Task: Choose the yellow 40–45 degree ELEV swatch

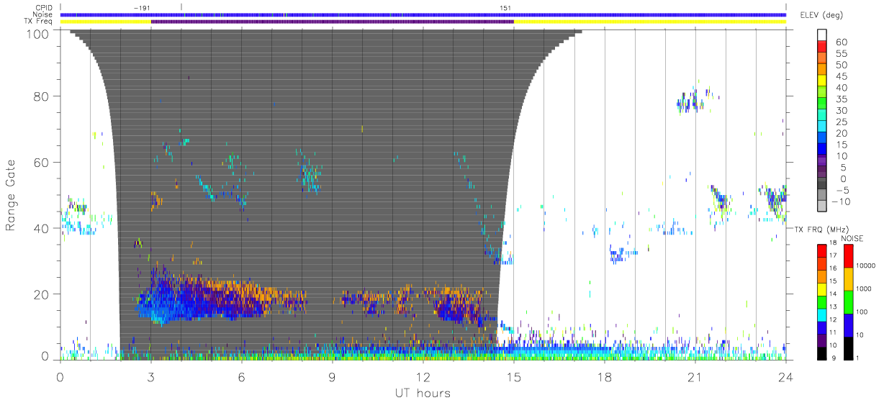Action: click(x=822, y=82)
